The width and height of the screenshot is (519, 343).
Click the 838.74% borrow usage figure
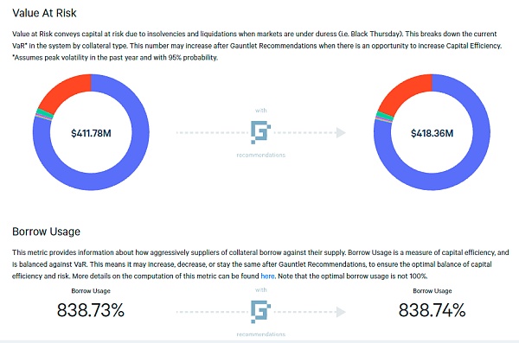(432, 310)
